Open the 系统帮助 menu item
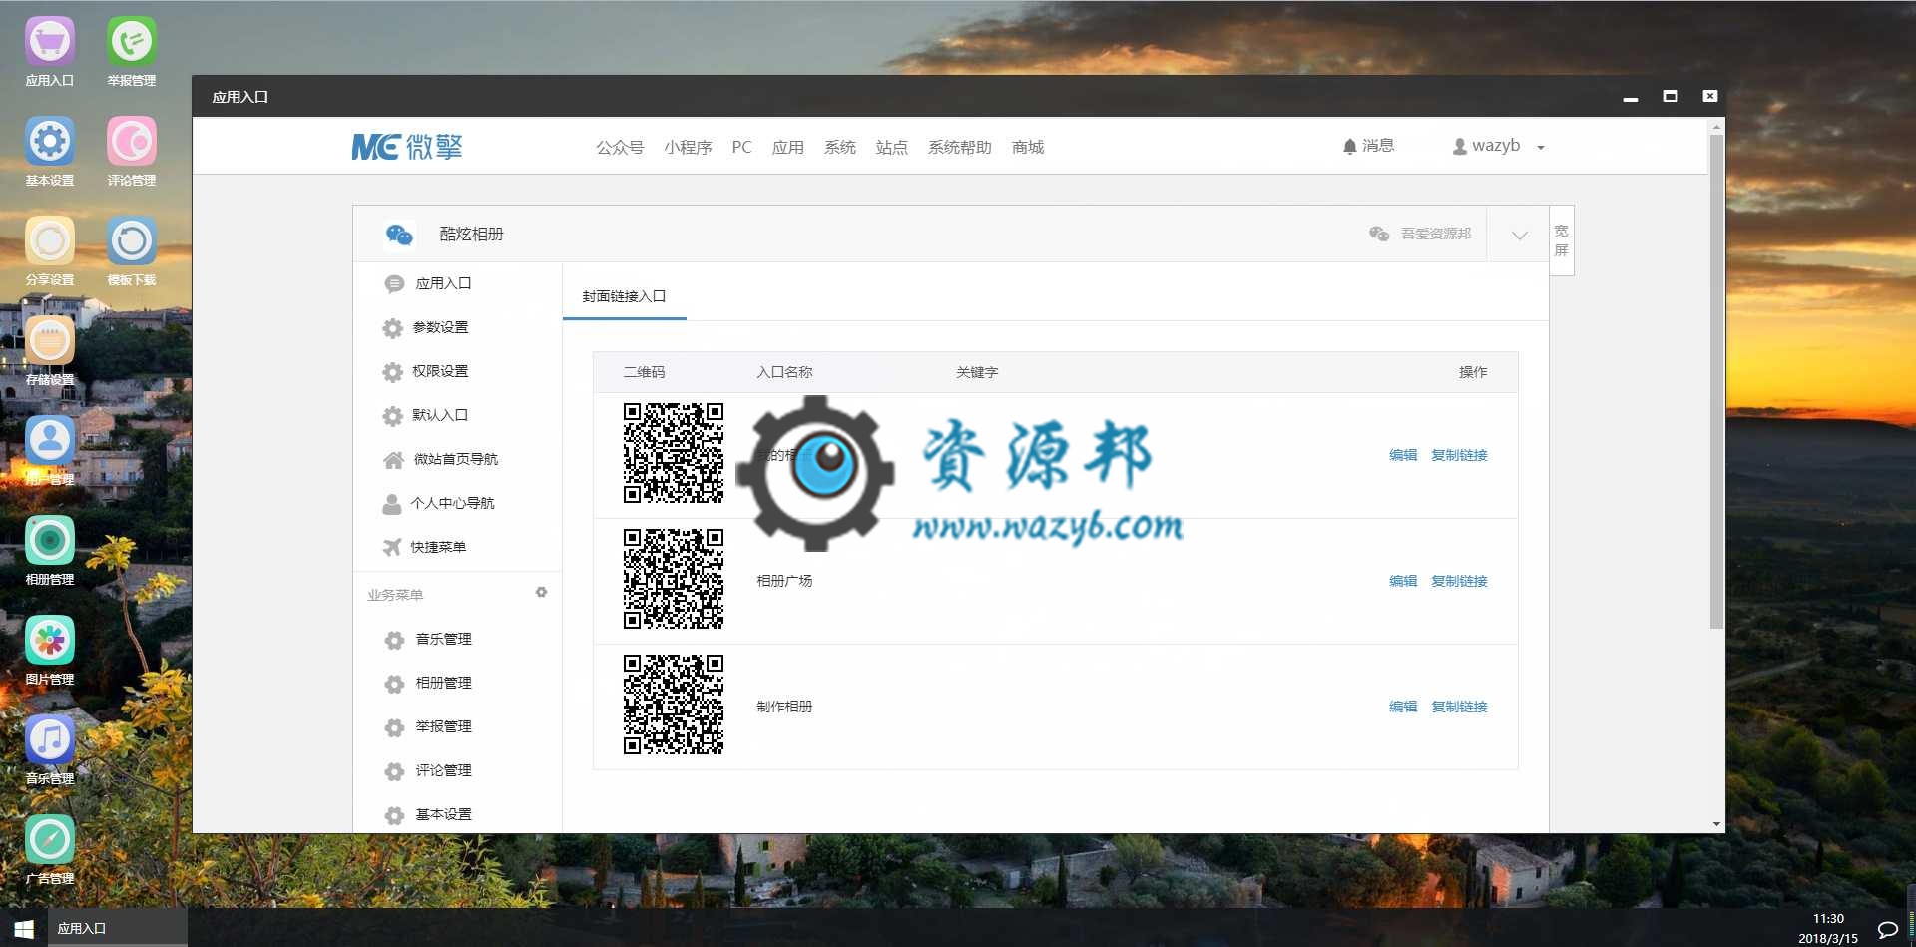The width and height of the screenshot is (1916, 947). tap(960, 147)
